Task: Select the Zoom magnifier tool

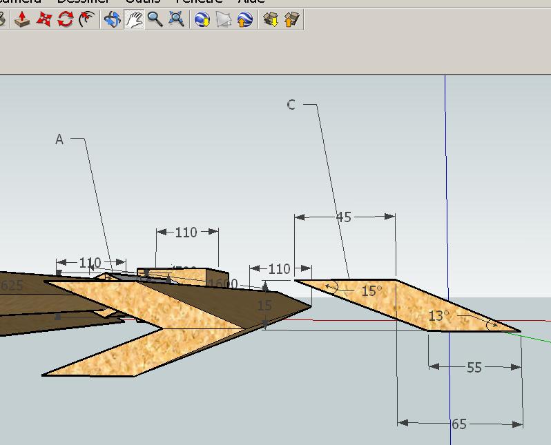Action: pos(155,19)
